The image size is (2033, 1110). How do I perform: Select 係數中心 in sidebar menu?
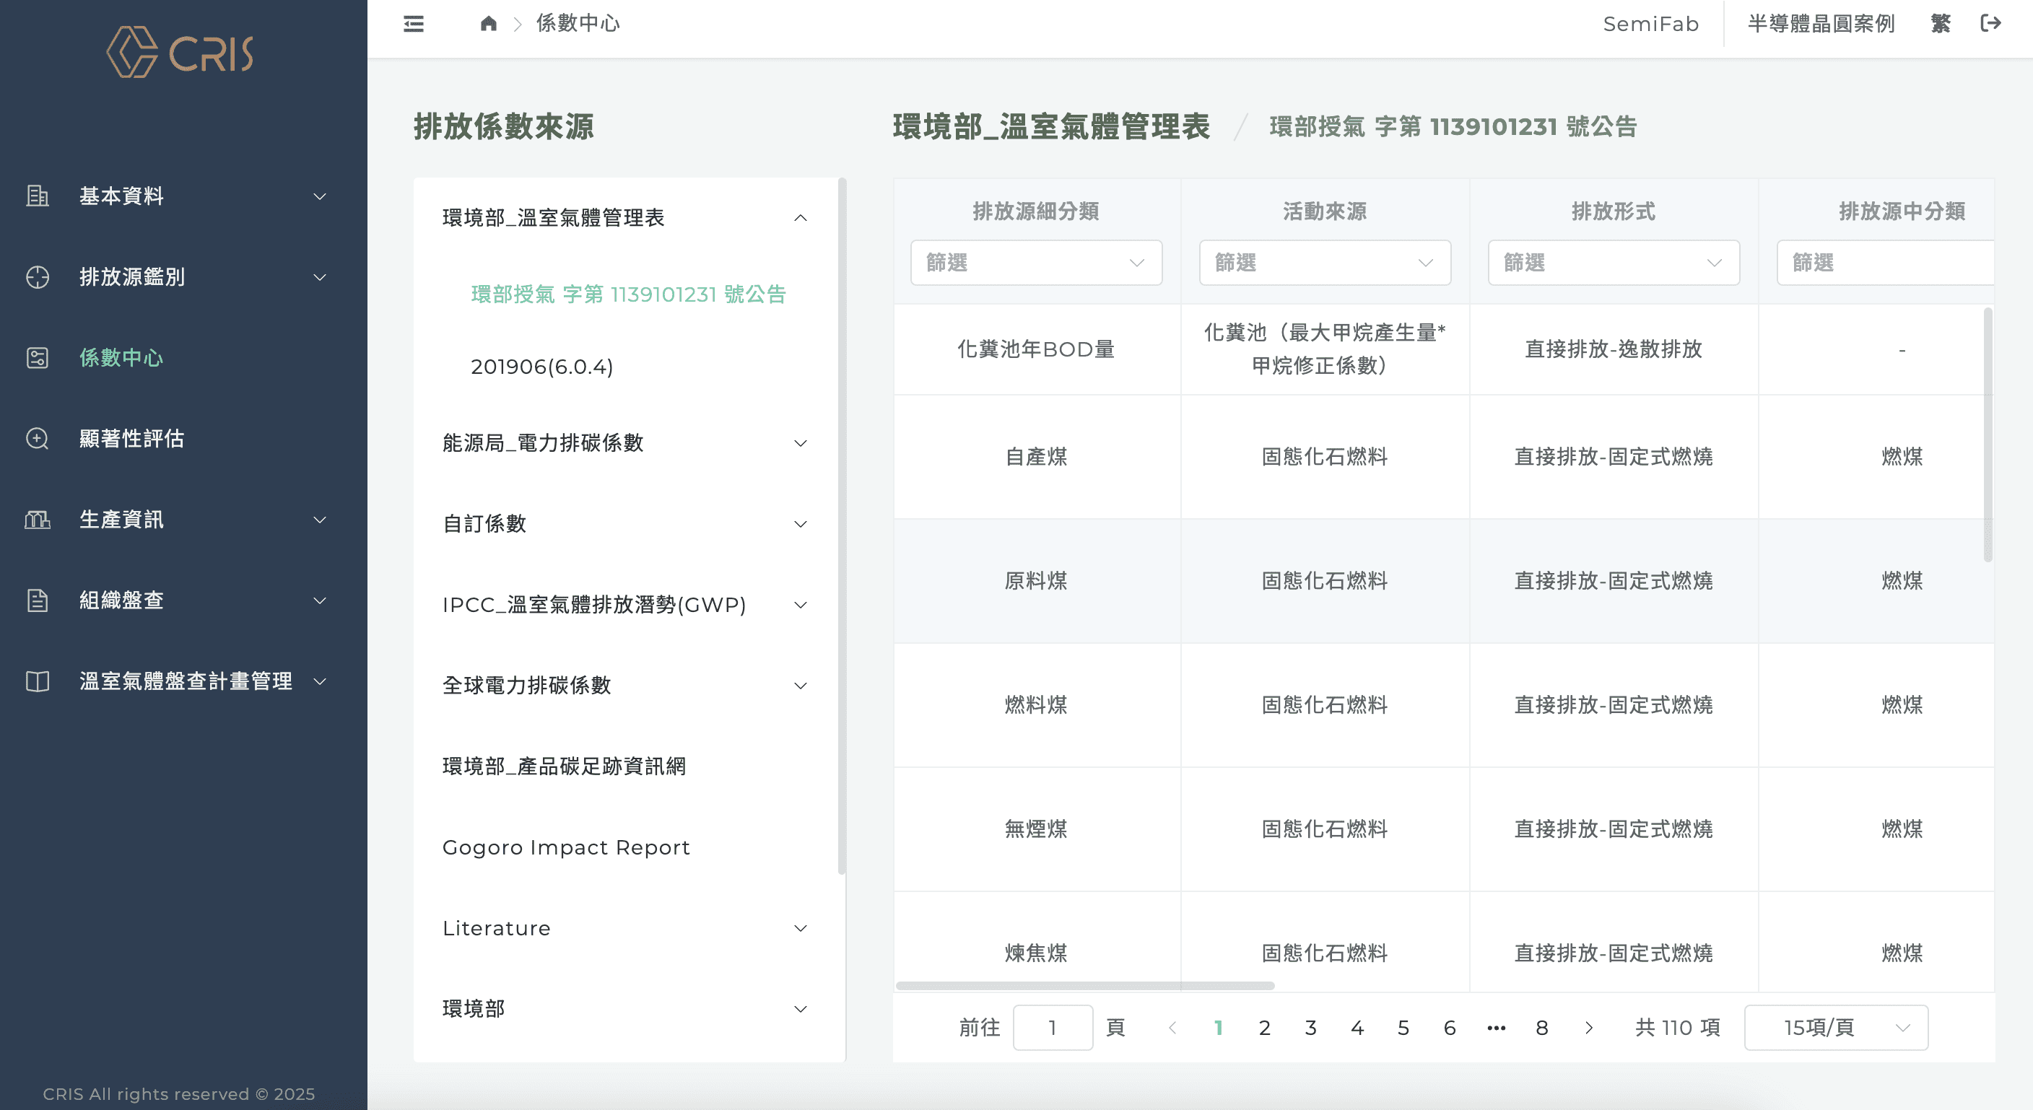pyautogui.click(x=121, y=358)
